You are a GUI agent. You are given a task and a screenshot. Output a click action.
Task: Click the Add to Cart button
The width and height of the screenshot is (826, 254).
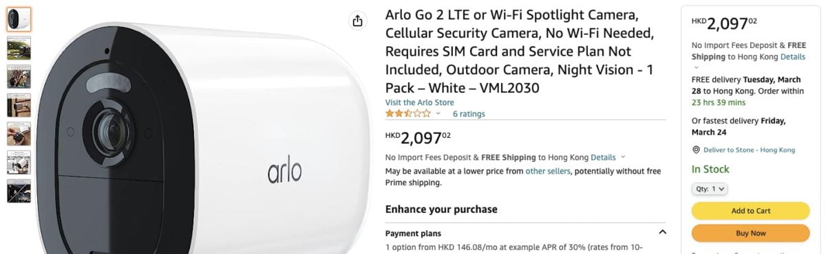(x=750, y=211)
